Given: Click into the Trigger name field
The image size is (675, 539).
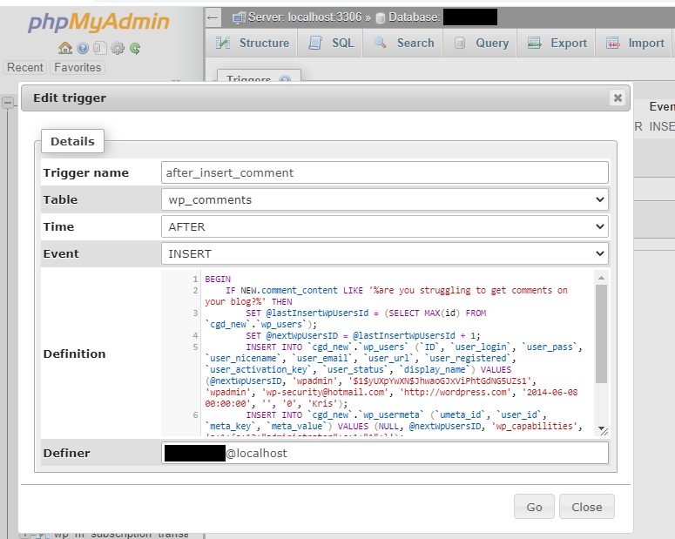Looking at the screenshot, I should coord(385,172).
